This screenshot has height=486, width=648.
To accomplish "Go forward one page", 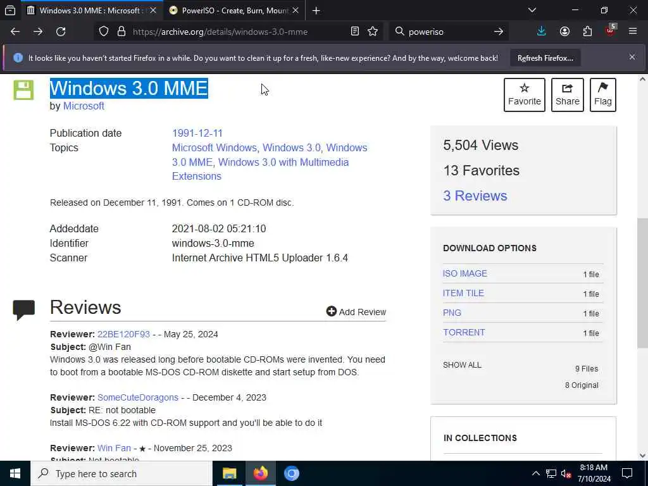I will click(38, 32).
